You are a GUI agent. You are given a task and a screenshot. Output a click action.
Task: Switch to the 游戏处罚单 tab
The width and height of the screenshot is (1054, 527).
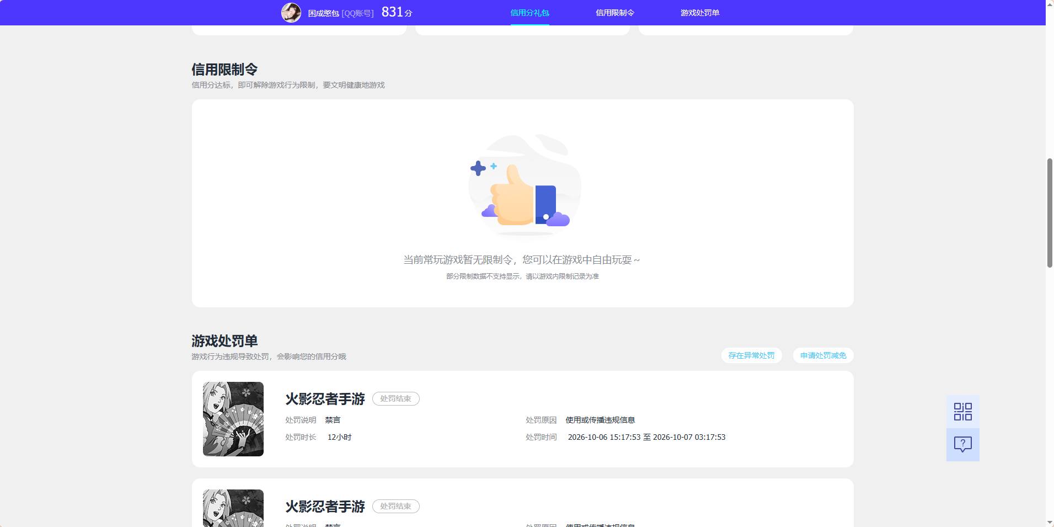(x=700, y=13)
